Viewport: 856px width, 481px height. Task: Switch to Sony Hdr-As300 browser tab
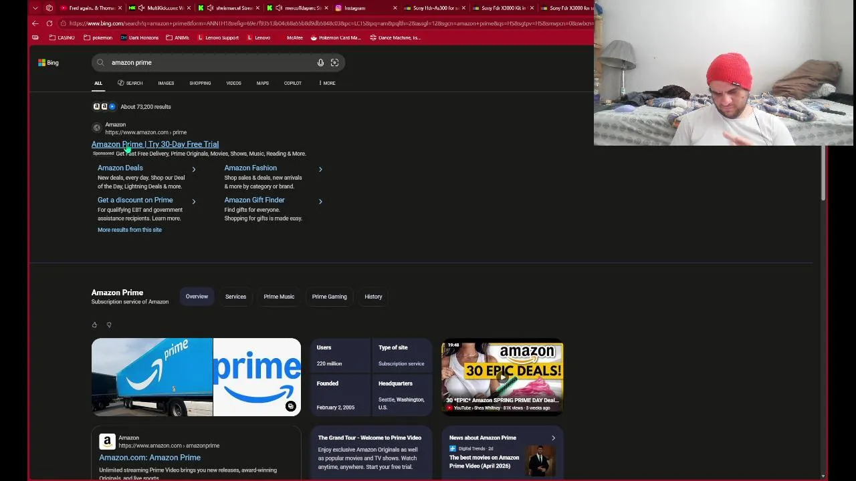[x=433, y=8]
